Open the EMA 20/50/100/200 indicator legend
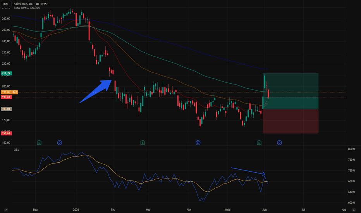The image size is (361, 213). pos(27,8)
